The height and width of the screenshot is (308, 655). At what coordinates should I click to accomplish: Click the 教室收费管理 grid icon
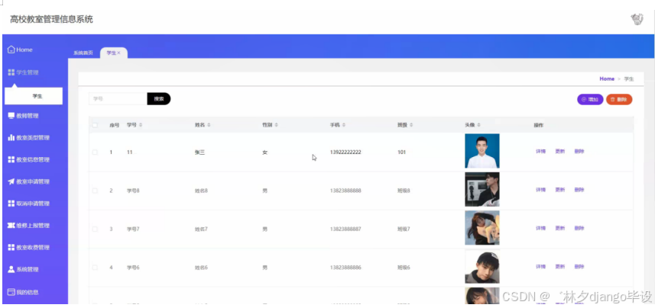coord(11,248)
